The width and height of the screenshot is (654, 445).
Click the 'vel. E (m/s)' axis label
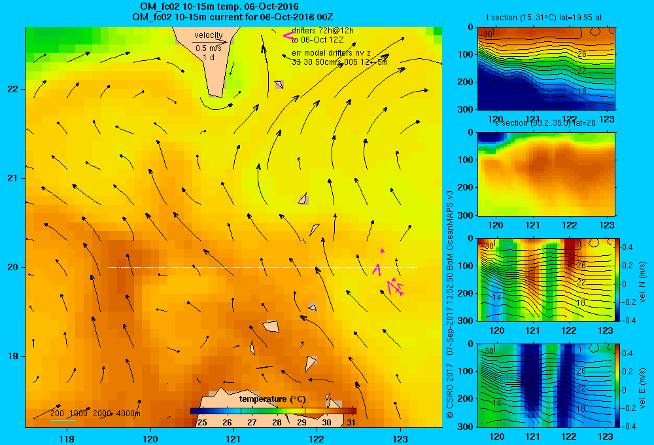click(643, 388)
